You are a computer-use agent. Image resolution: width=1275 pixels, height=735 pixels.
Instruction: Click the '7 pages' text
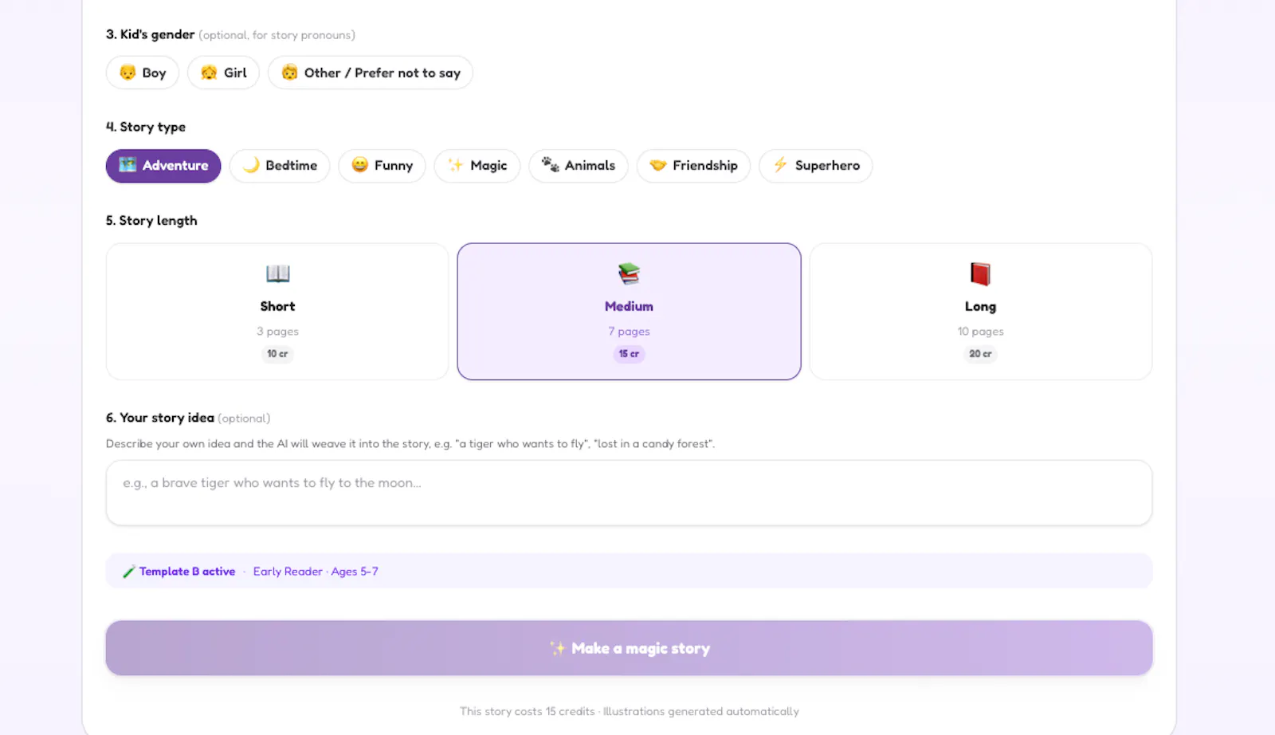[x=629, y=332]
